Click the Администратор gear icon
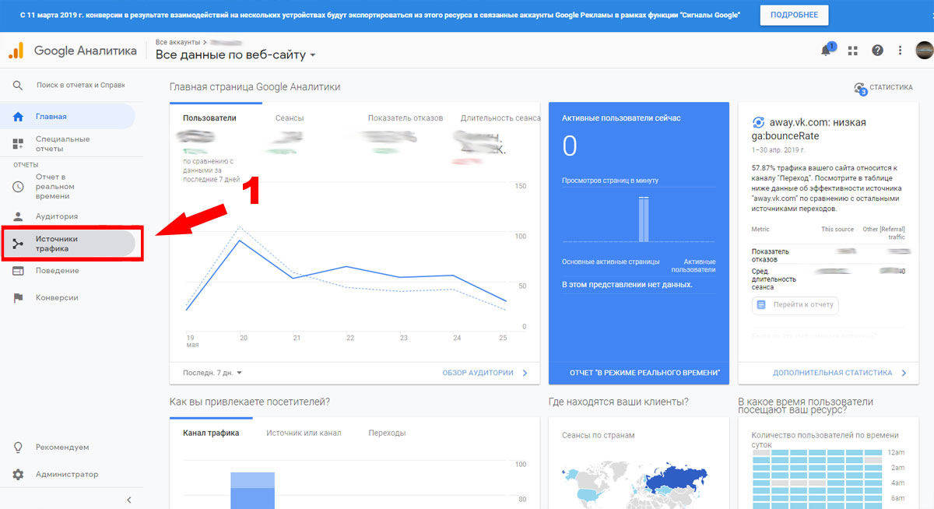The image size is (934, 509). (19, 475)
